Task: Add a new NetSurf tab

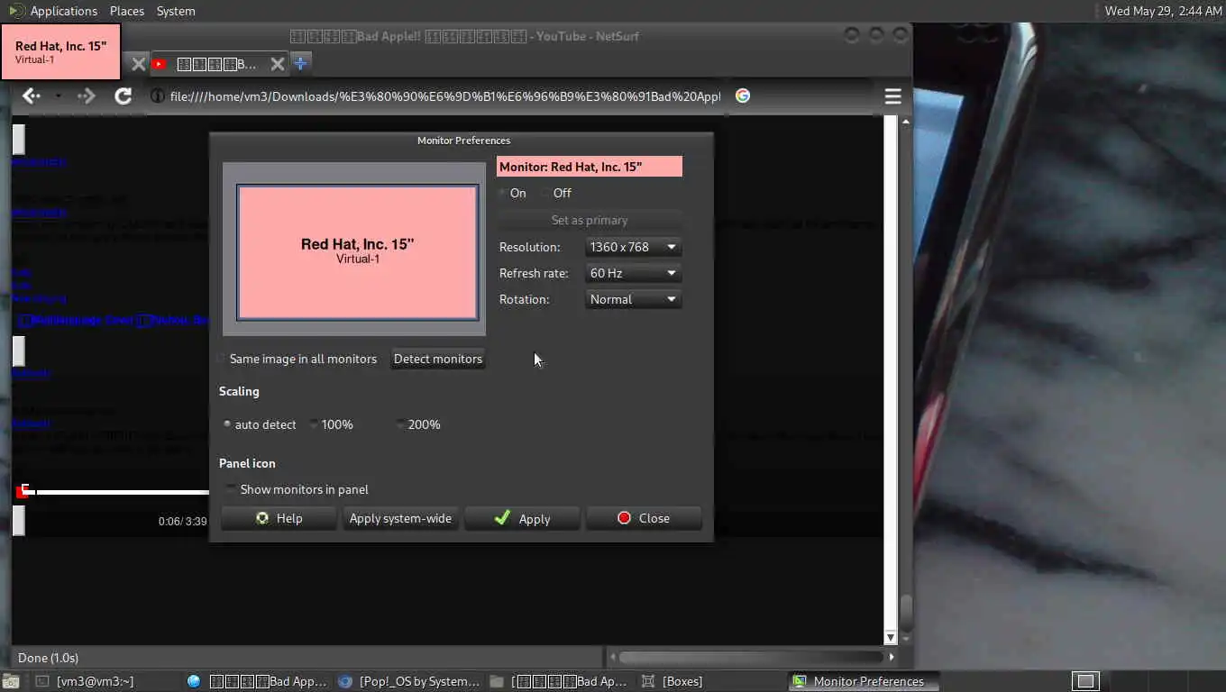Action: (x=301, y=63)
